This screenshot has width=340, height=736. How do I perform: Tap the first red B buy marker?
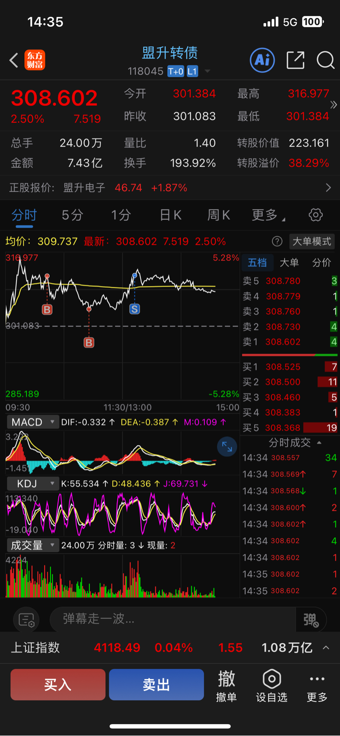point(47,309)
